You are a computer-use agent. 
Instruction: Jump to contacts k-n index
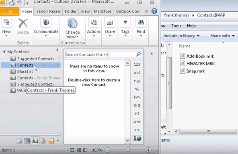tap(137, 97)
